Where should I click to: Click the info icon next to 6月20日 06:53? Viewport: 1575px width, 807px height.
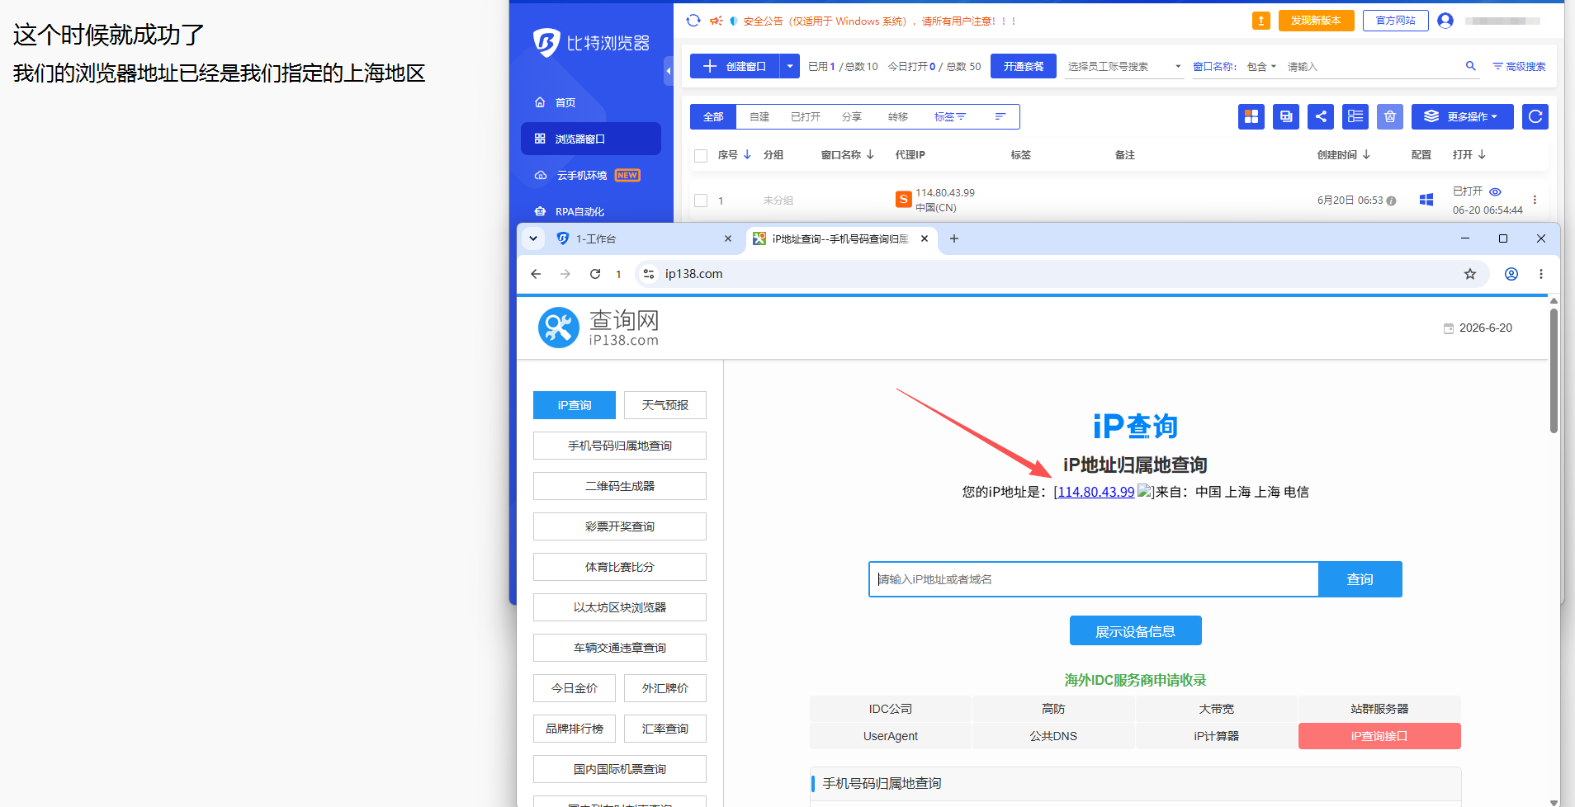(1392, 201)
